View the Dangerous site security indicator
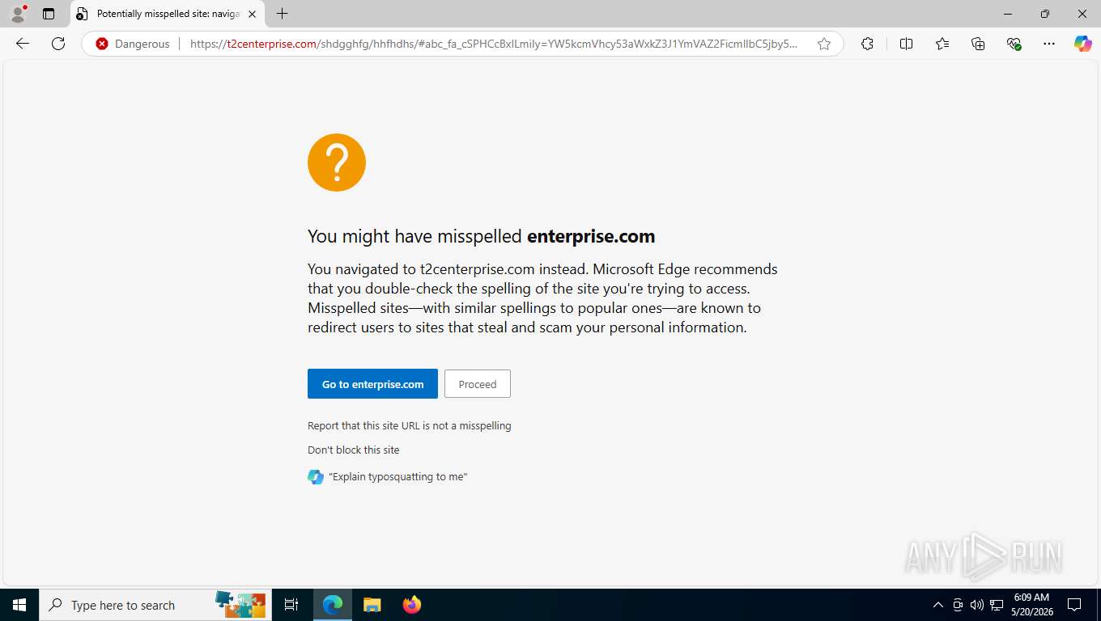Image resolution: width=1101 pixels, height=621 pixels. click(x=133, y=44)
